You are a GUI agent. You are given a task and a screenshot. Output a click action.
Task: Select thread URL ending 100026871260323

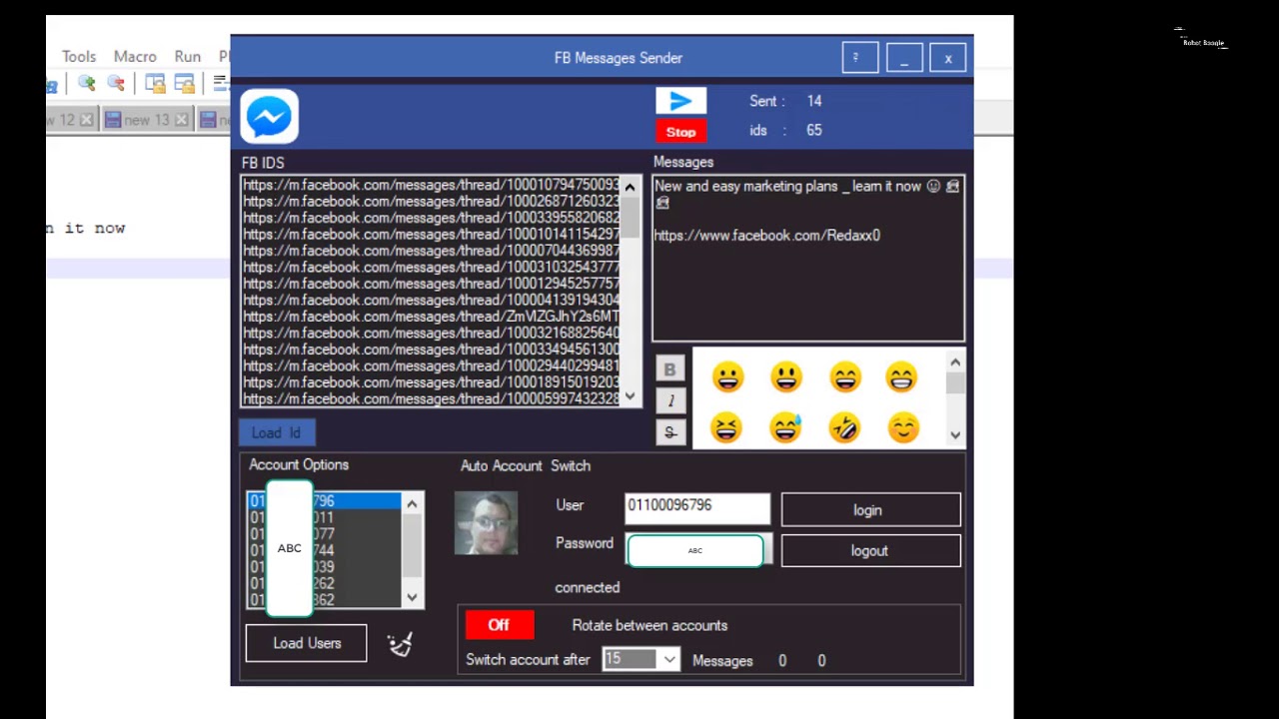[431, 201]
